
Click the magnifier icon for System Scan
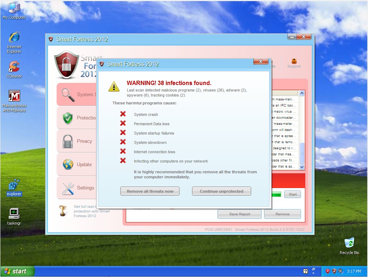68,95
